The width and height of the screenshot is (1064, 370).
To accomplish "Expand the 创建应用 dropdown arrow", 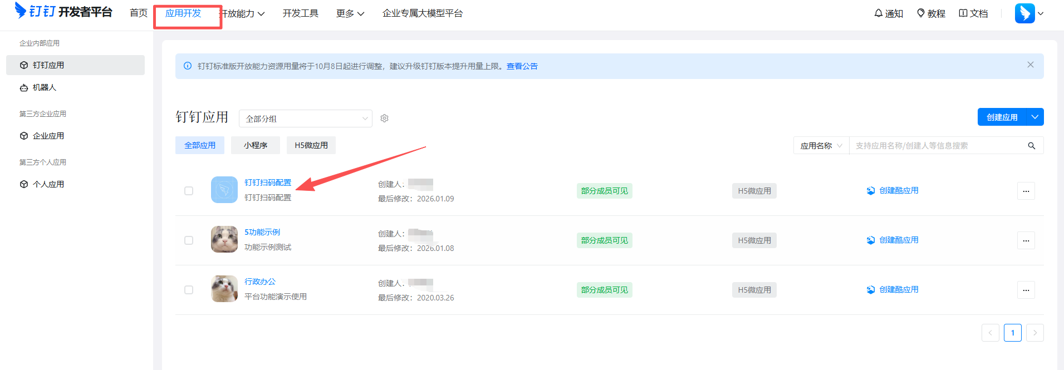I will (1034, 117).
